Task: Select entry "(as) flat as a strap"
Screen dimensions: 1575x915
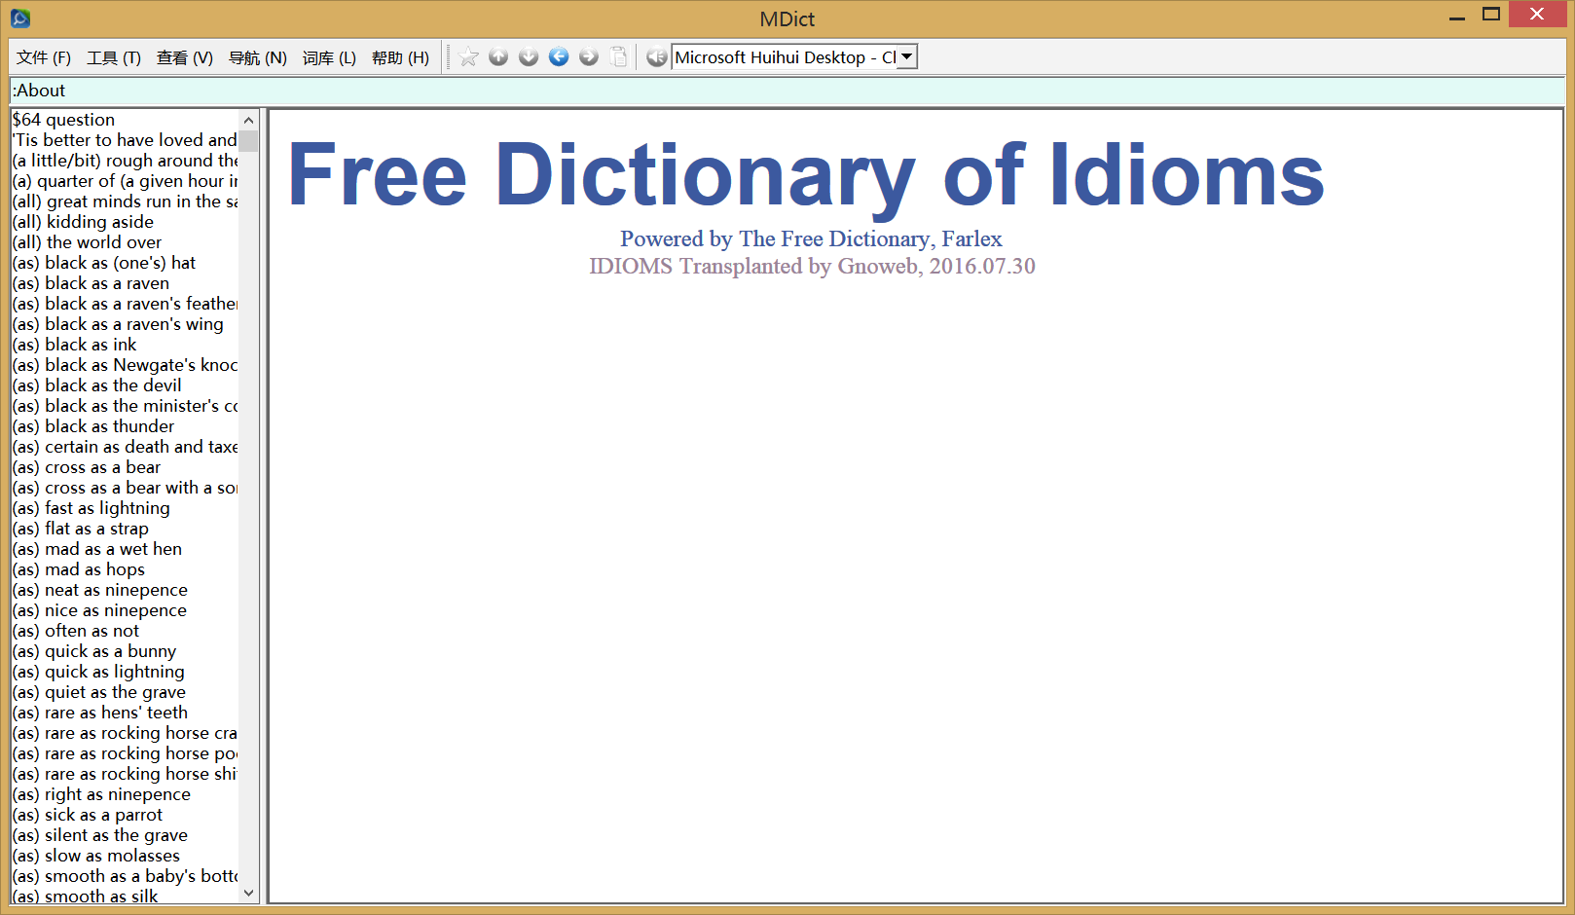Action: (x=80, y=529)
